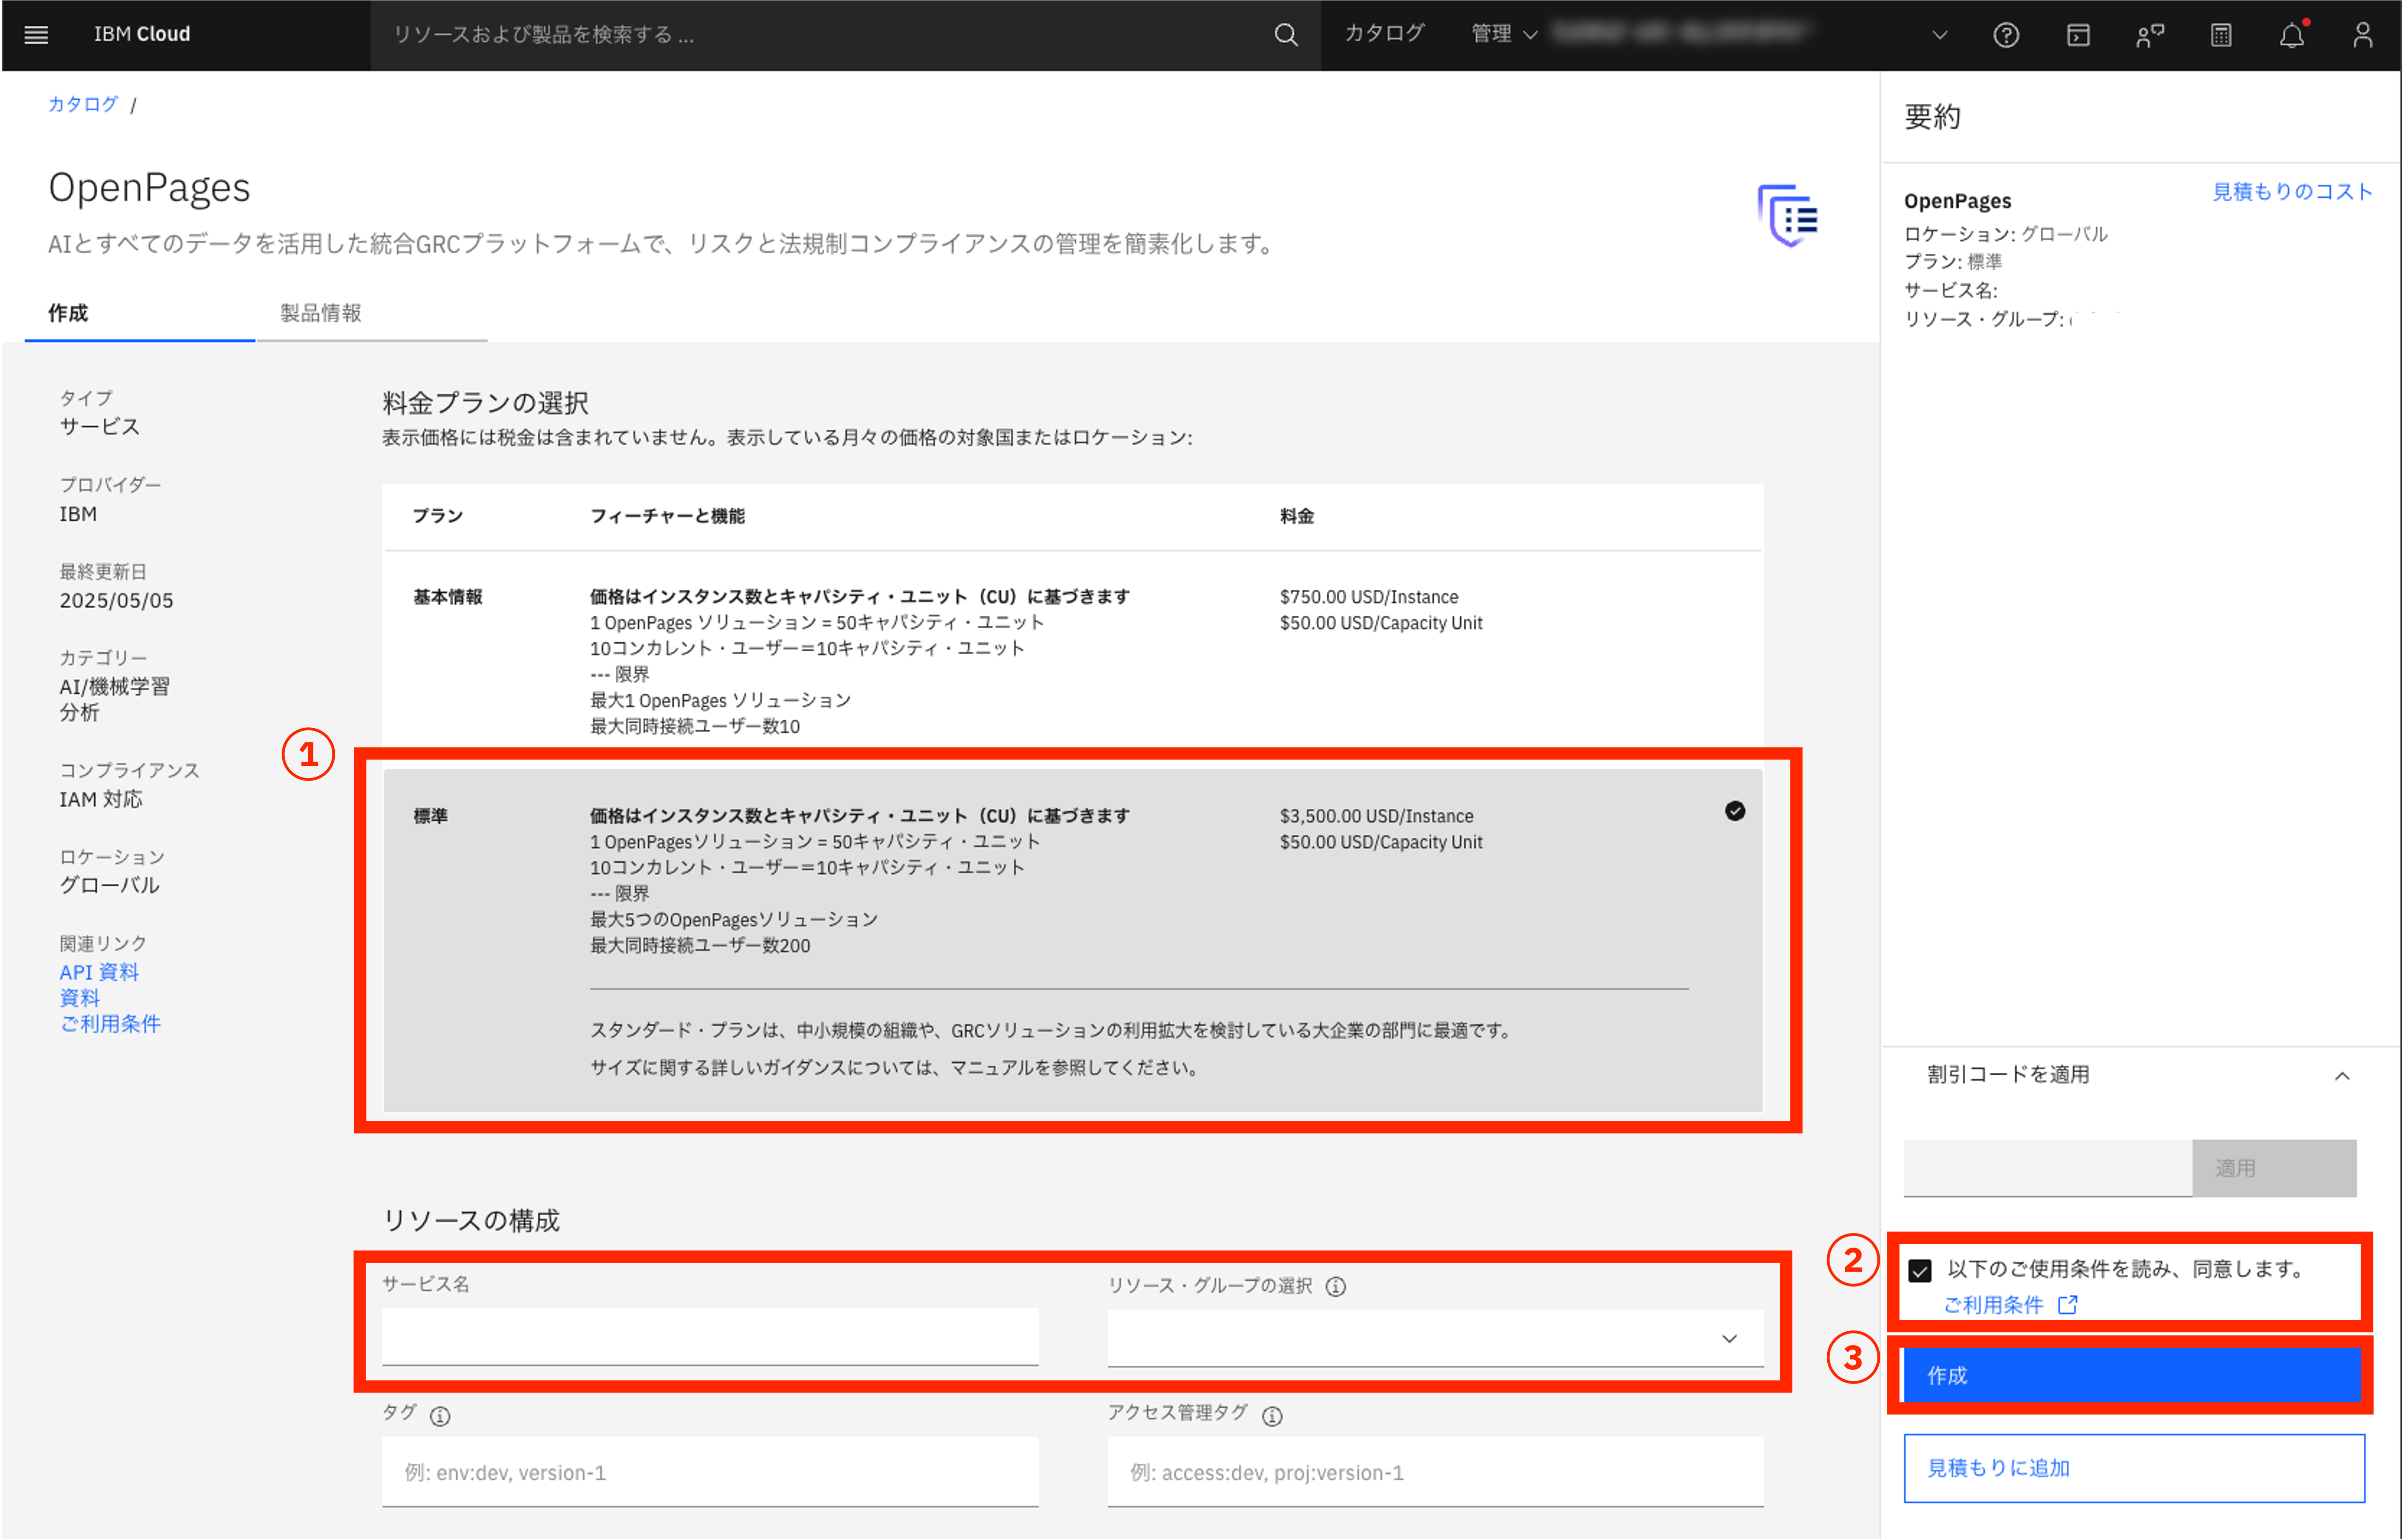Click into the タグ input field

tap(709, 1472)
